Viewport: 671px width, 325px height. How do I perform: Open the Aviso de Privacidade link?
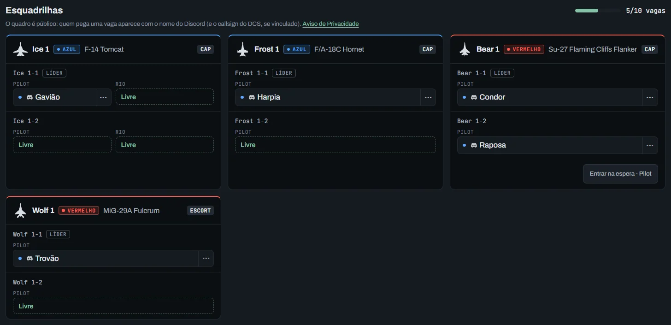(x=330, y=24)
